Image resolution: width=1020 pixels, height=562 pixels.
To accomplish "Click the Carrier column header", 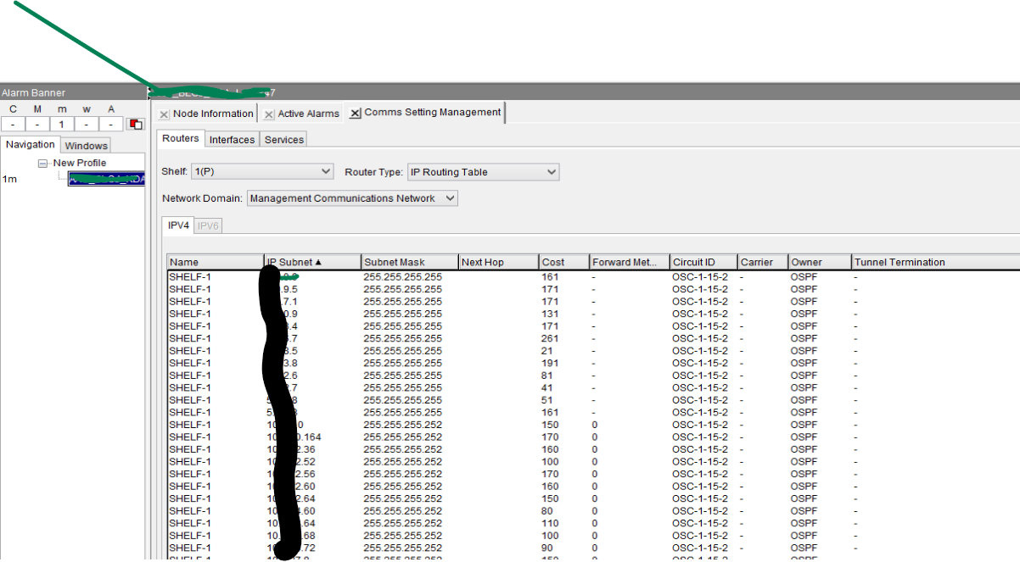I will point(763,262).
